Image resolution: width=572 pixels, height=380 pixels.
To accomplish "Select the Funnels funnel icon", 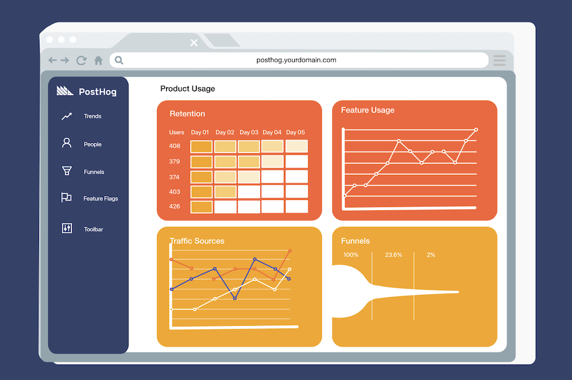I will pyautogui.click(x=67, y=171).
